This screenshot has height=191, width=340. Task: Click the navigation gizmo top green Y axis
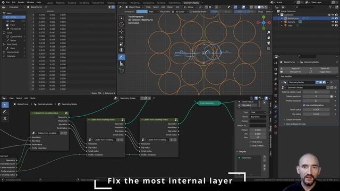tap(263, 17)
